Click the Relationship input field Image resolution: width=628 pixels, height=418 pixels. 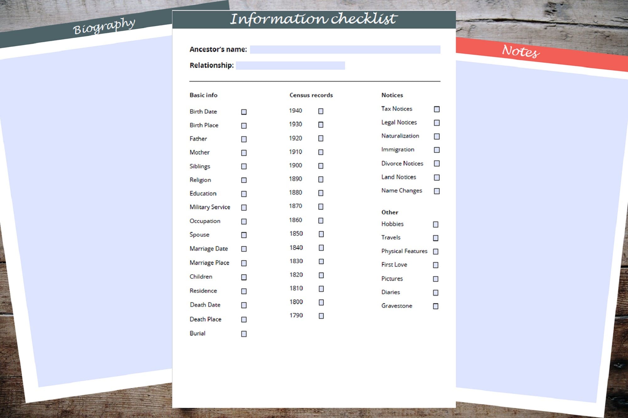click(x=290, y=66)
